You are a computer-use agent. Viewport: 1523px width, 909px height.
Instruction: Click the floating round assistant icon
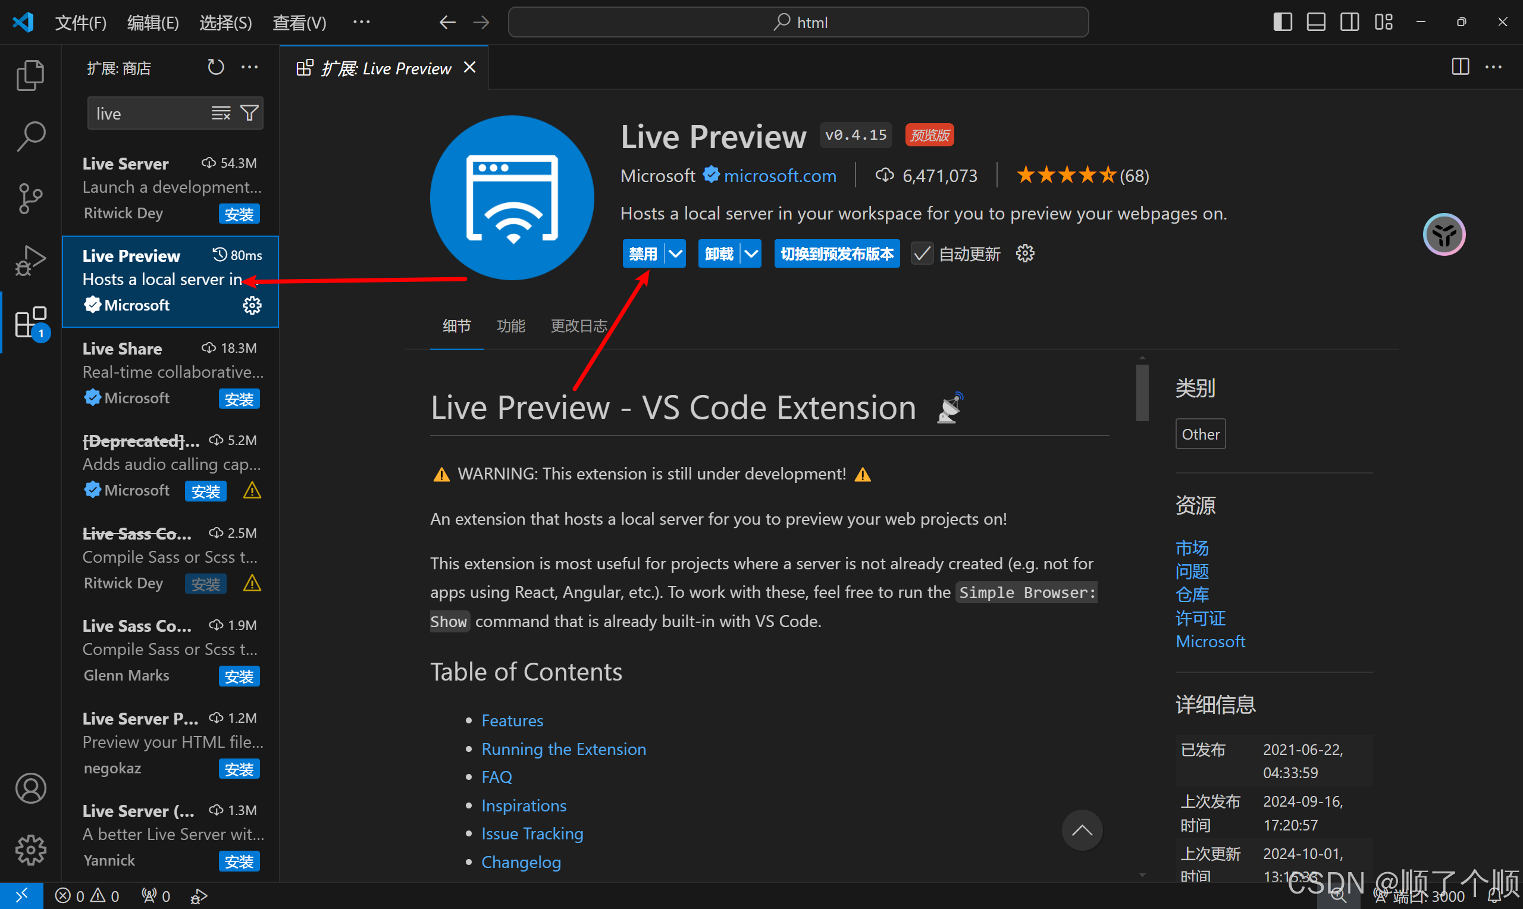pos(1444,234)
